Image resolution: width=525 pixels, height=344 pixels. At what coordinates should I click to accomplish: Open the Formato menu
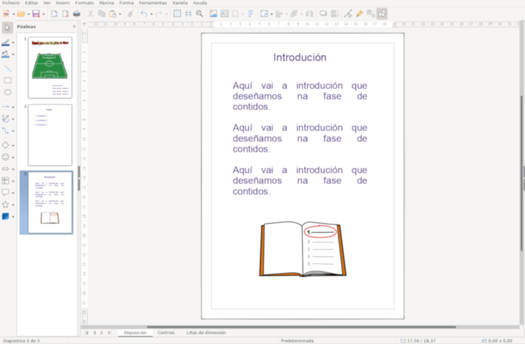click(x=85, y=3)
